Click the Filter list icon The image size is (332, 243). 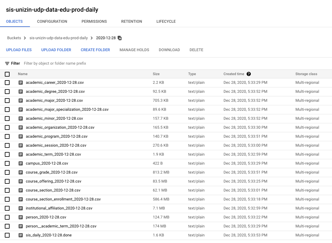[7, 63]
